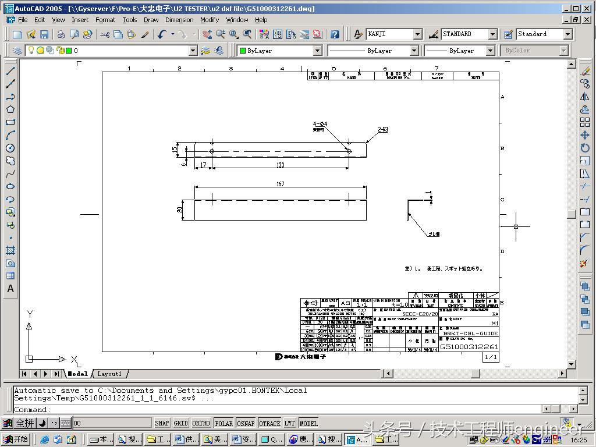This screenshot has height=447, width=596.
Task: Toggle MODEL/paper space button
Action: pos(308,423)
